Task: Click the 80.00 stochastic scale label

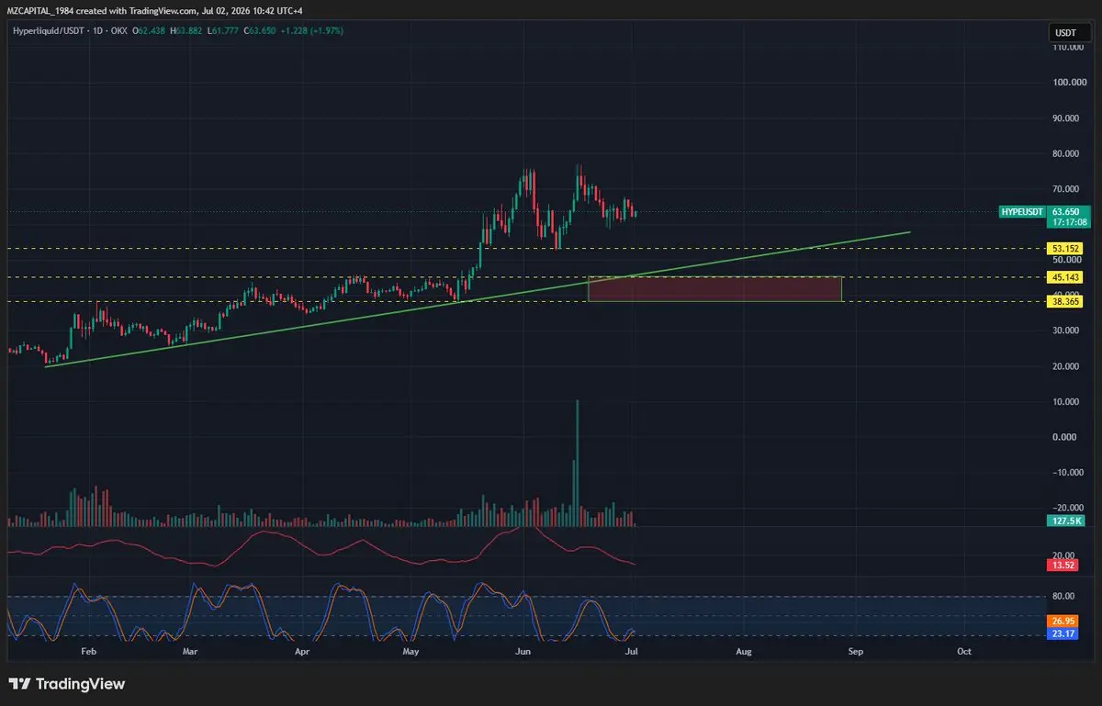Action: (1063, 597)
